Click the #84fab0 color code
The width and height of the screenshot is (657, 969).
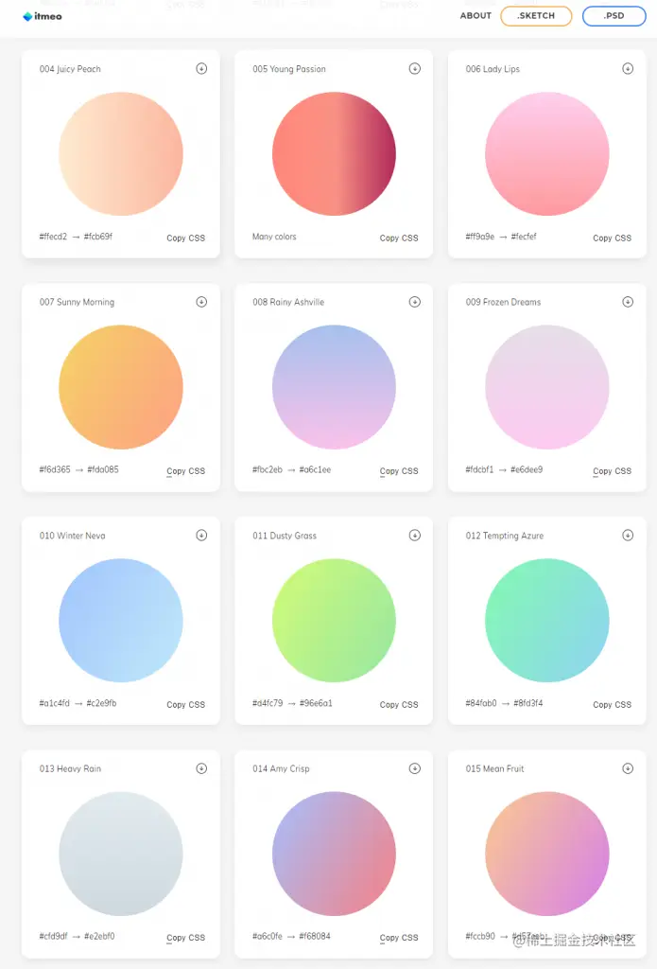click(481, 703)
